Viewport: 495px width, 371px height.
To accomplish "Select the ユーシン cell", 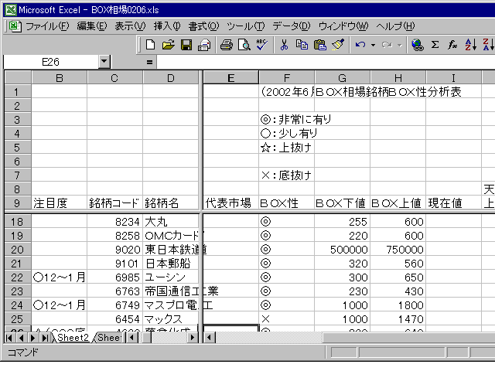I will coord(171,277).
